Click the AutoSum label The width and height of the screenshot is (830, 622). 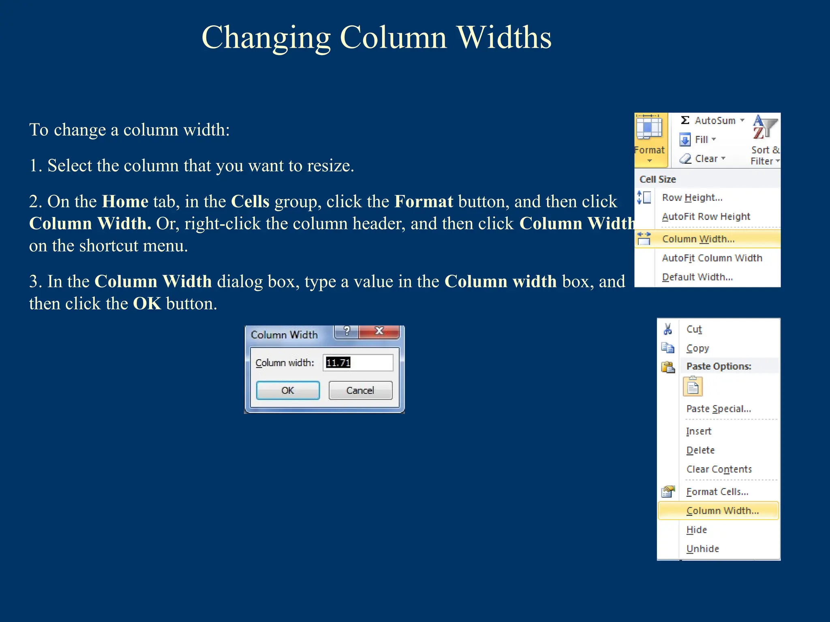point(715,120)
